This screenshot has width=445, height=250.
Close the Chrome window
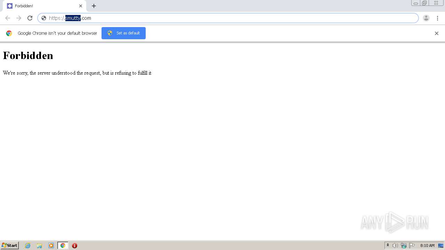coord(436,3)
